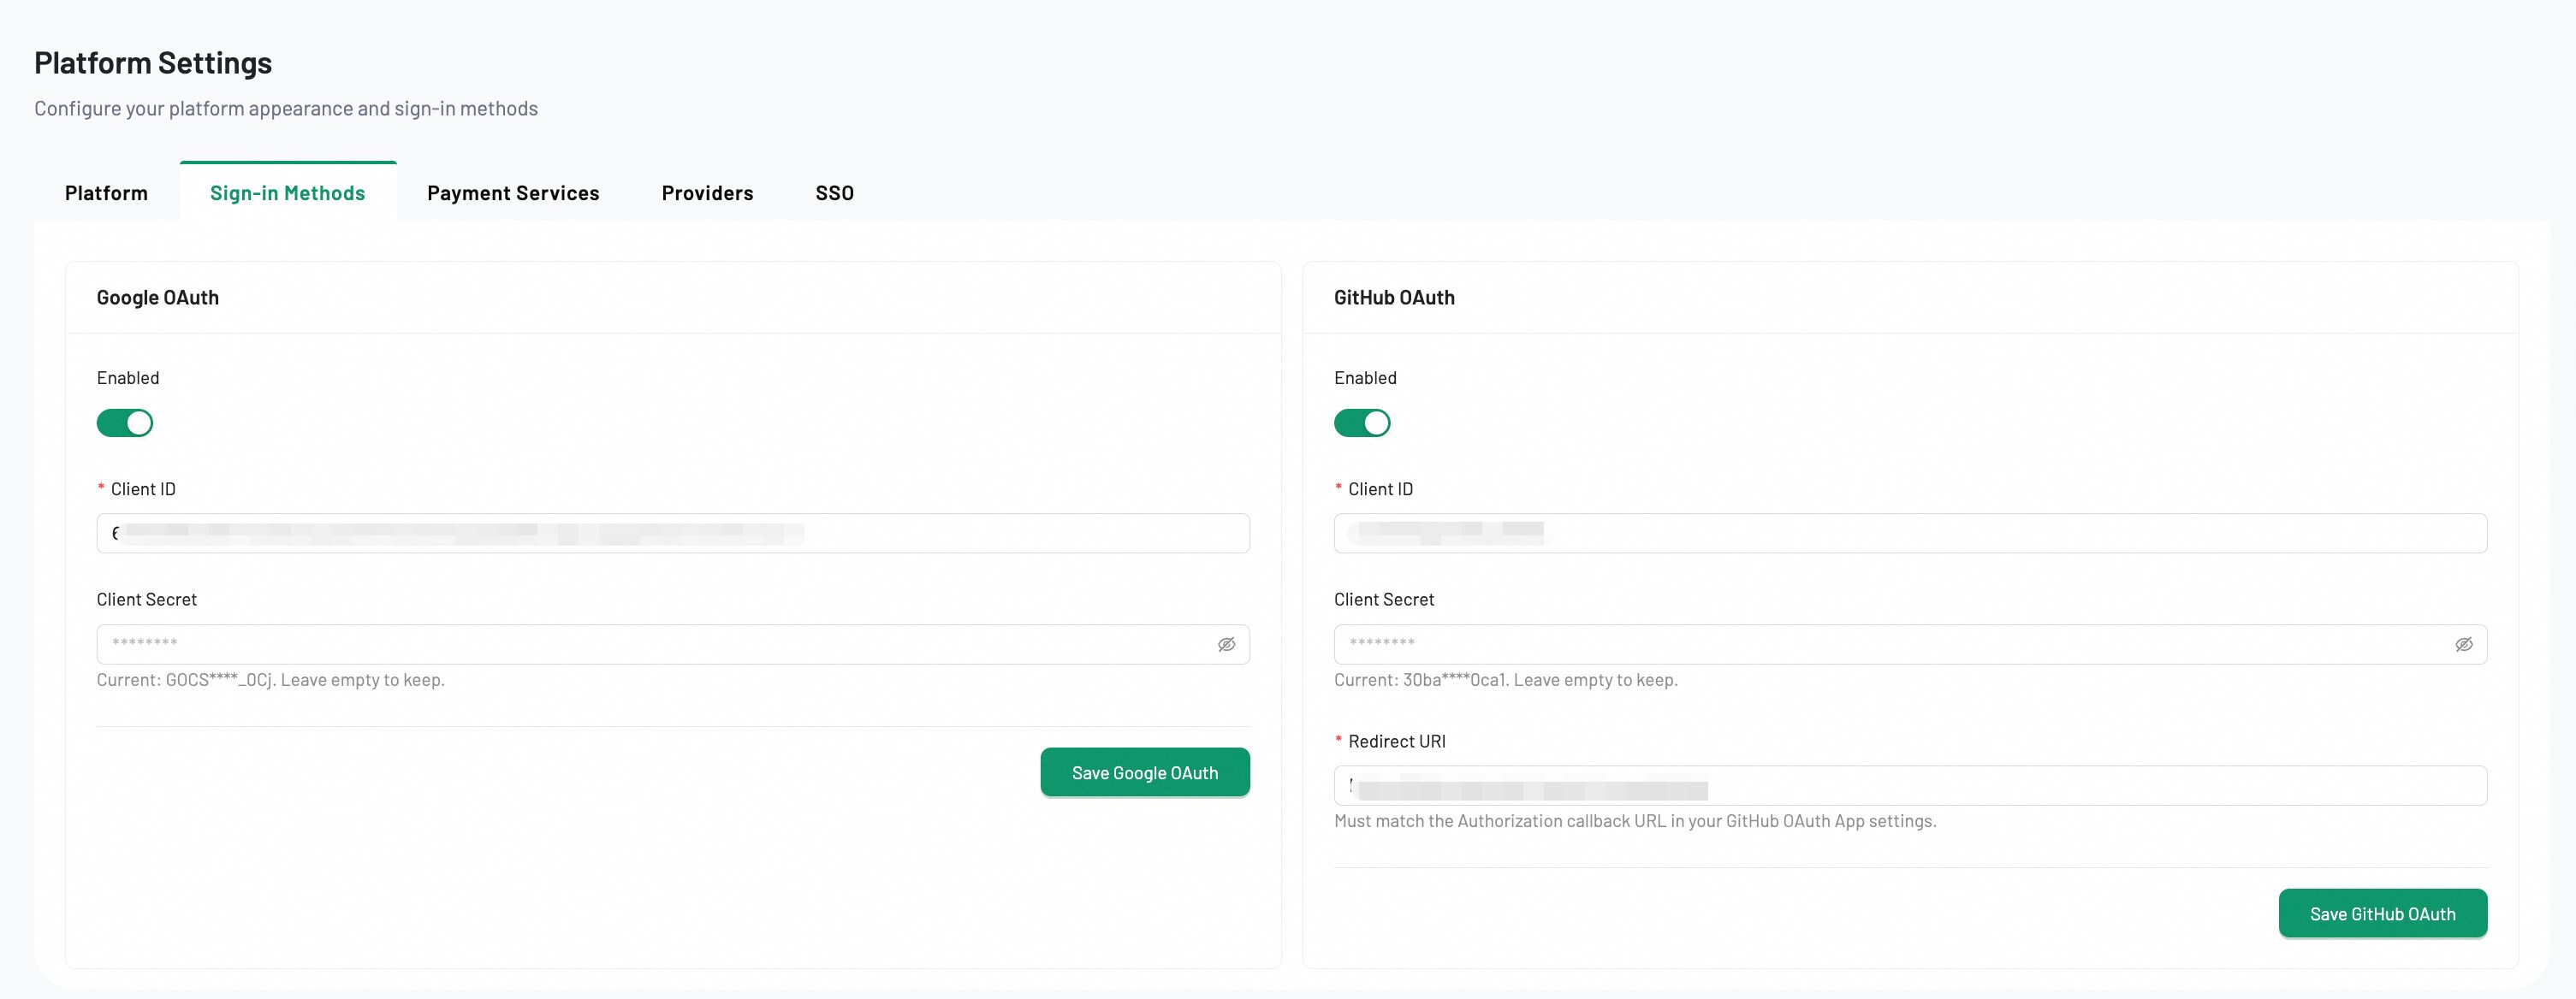Click the Google OAuth card heading

[158, 298]
